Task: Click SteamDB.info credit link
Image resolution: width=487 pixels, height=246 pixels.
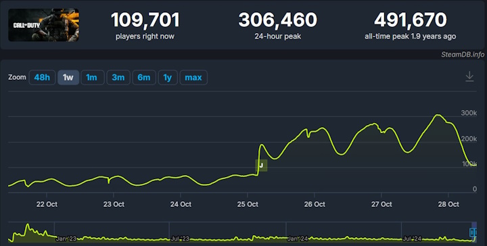Action: [x=463, y=55]
